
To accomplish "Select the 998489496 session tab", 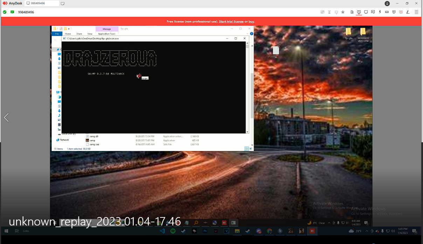I will pyautogui.click(x=42, y=3).
